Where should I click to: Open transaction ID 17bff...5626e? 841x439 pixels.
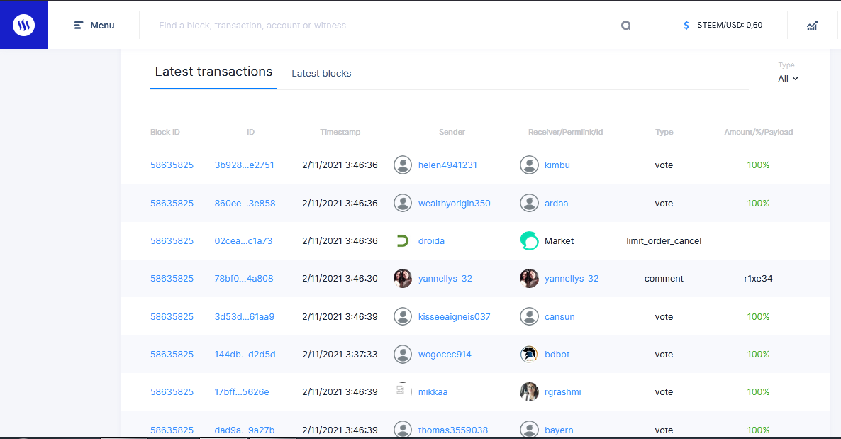click(x=241, y=391)
